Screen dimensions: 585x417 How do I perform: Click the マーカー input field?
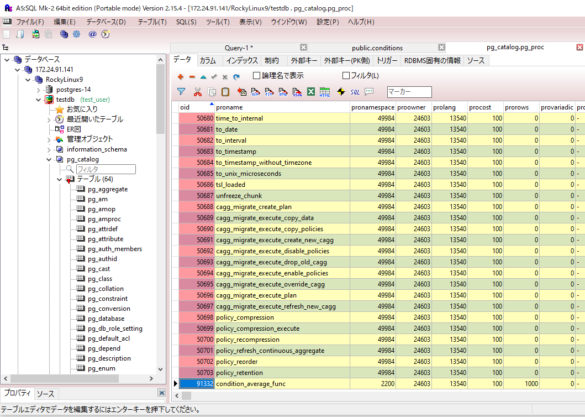(409, 92)
